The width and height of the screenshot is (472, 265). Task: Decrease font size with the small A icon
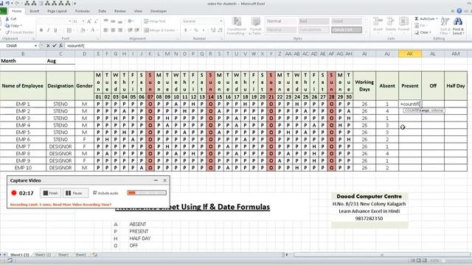tap(96, 21)
